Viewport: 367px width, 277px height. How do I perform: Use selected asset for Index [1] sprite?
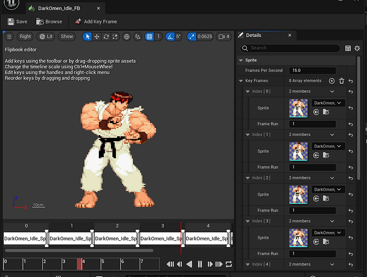pyautogui.click(x=316, y=156)
